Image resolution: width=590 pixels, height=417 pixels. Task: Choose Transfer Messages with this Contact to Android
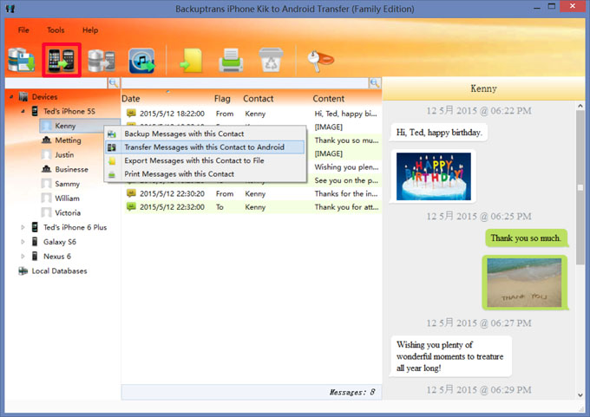click(205, 147)
